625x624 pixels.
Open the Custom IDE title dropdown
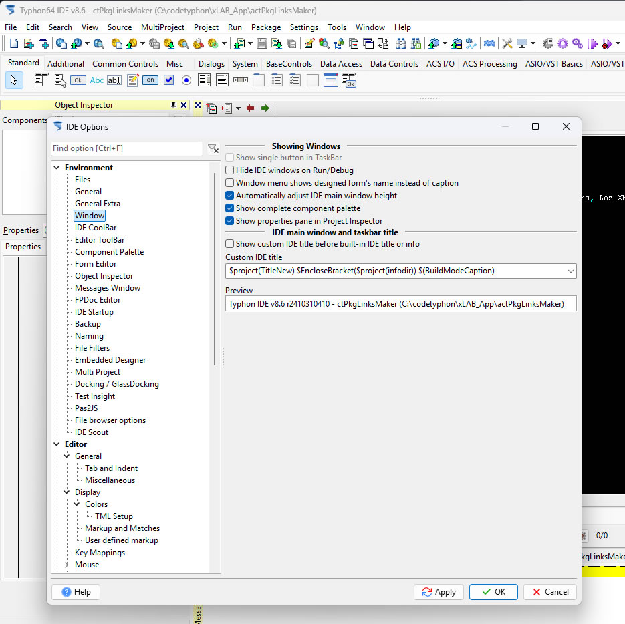(570, 271)
